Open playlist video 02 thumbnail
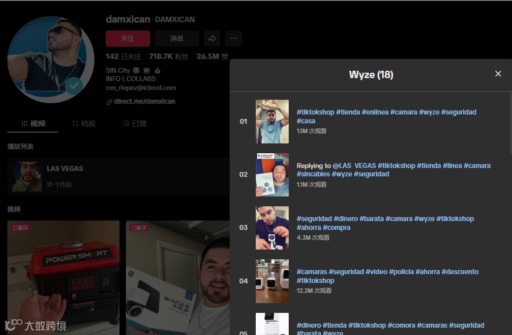Screen dimensions: 512x335 [272, 175]
